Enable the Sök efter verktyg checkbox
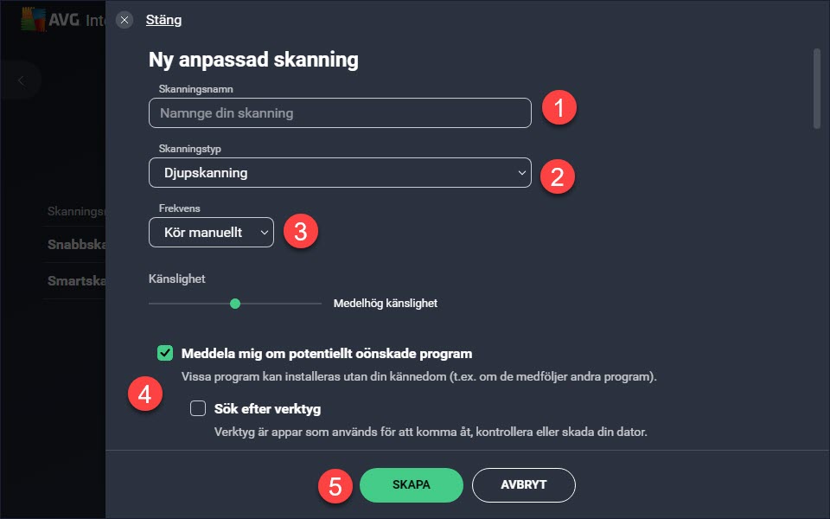Image resolution: width=830 pixels, height=519 pixels. 198,408
